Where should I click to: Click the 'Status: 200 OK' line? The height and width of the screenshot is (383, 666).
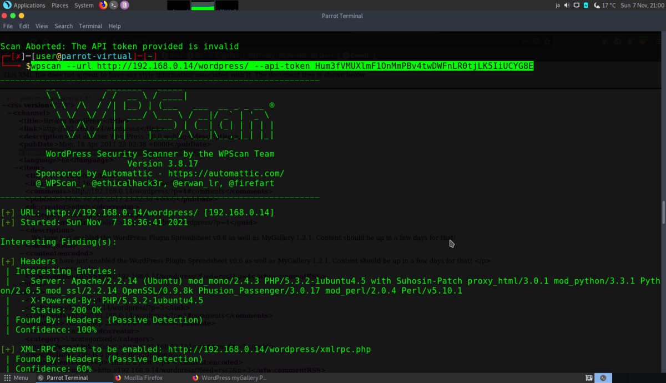(x=61, y=310)
